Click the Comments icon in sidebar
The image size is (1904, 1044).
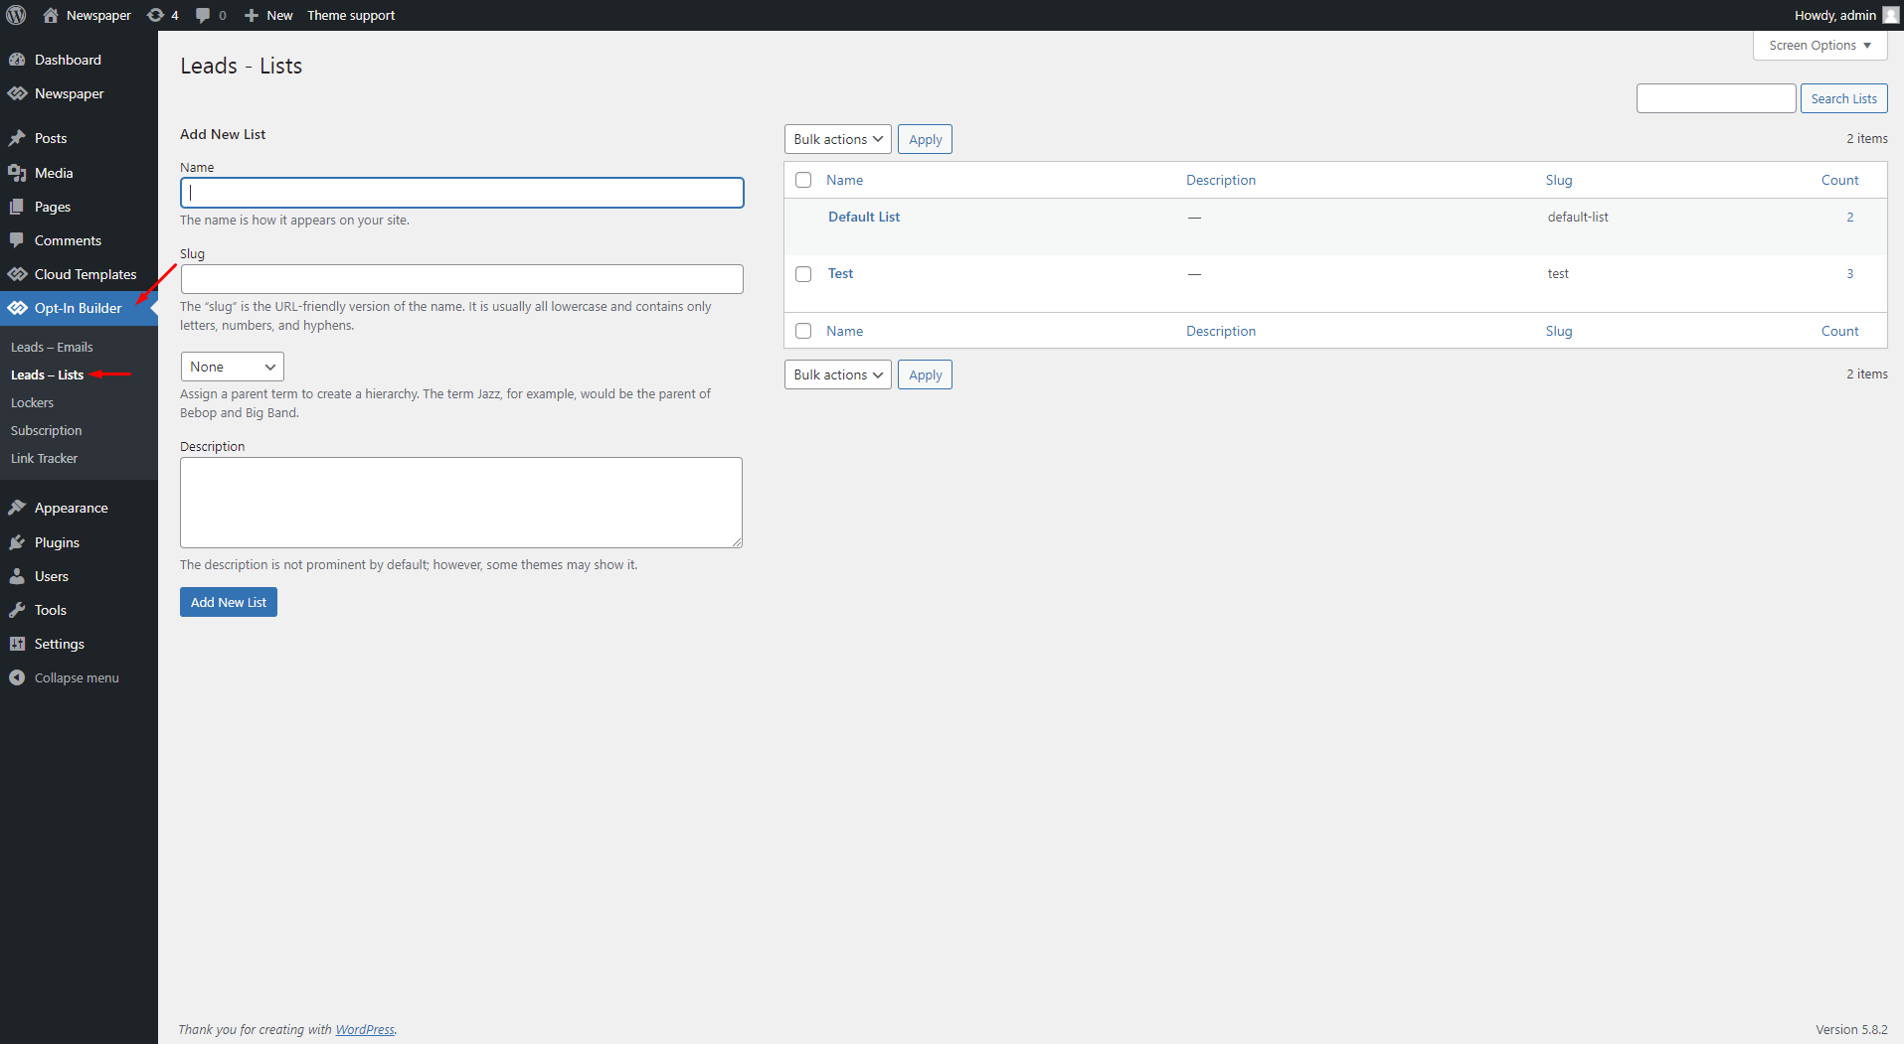point(17,240)
